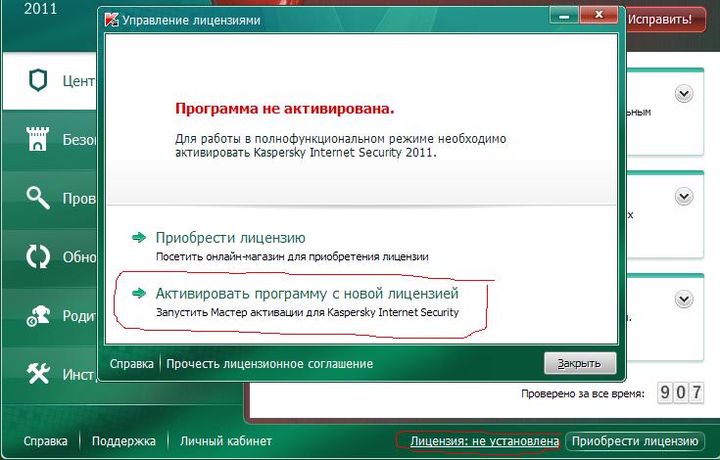The image size is (720, 460).
Task: Click the Управление лицензиями title text
Action: (191, 21)
